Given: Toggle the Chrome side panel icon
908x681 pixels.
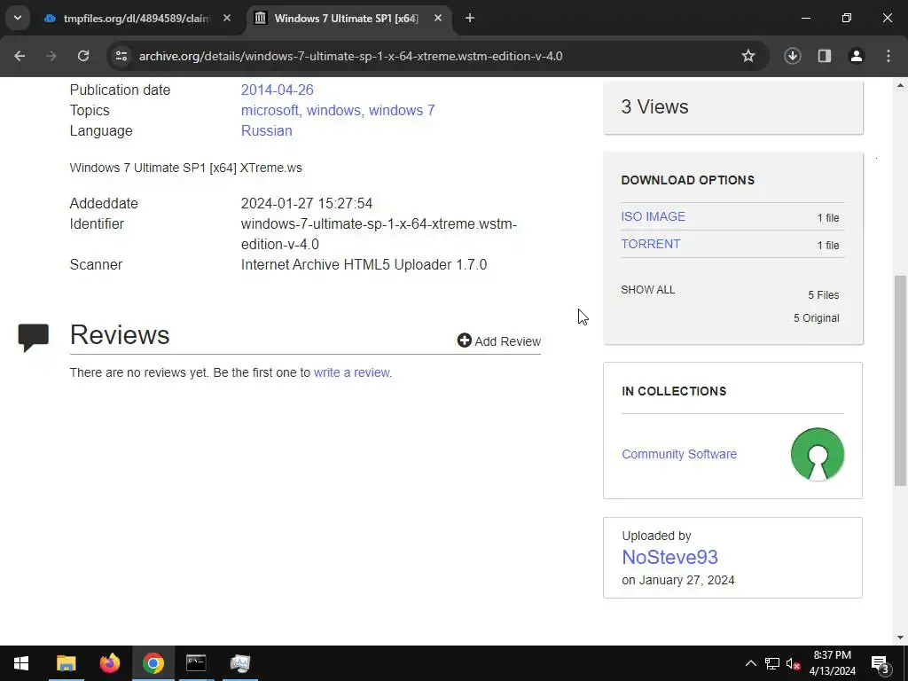Looking at the screenshot, I should 824,56.
